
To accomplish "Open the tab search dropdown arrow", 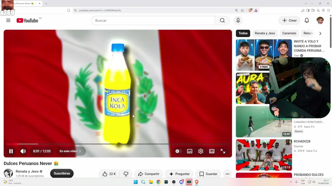I will [x=306, y=4].
